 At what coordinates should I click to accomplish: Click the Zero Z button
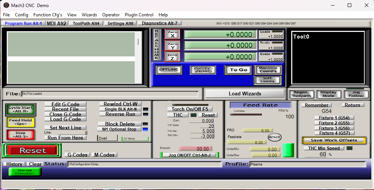(172, 57)
